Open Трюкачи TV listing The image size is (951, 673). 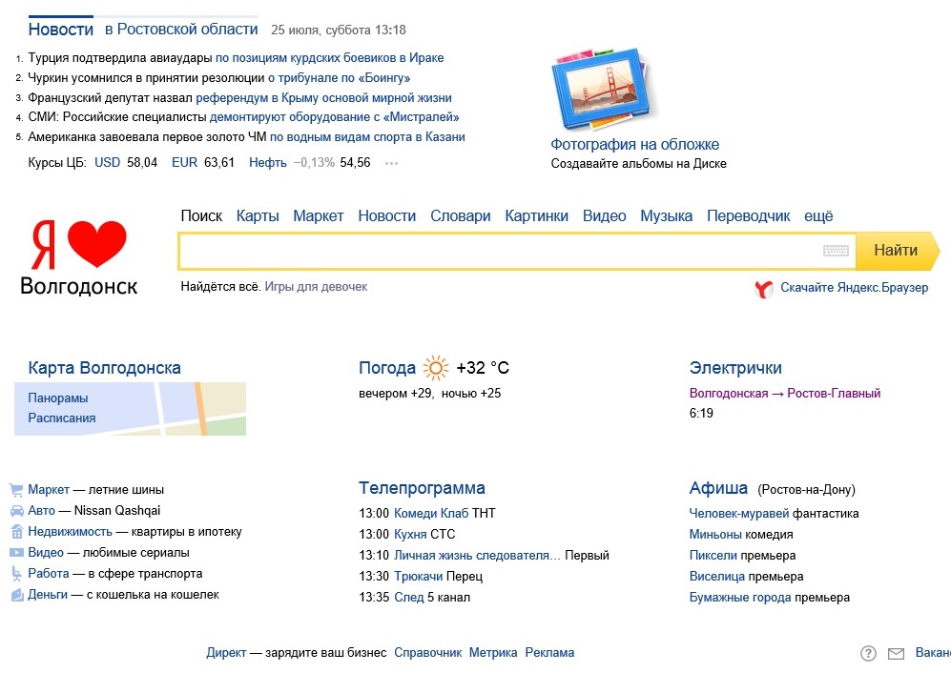click(419, 577)
